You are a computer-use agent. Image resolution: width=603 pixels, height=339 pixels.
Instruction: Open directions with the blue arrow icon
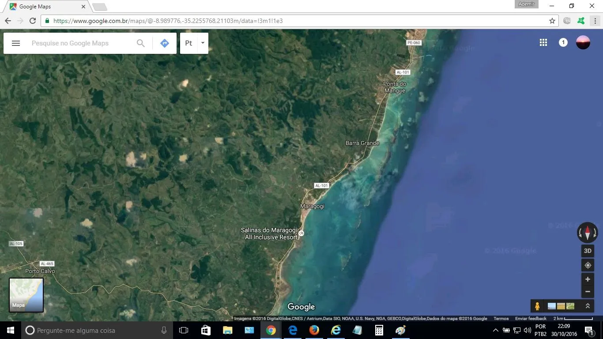pyautogui.click(x=165, y=43)
